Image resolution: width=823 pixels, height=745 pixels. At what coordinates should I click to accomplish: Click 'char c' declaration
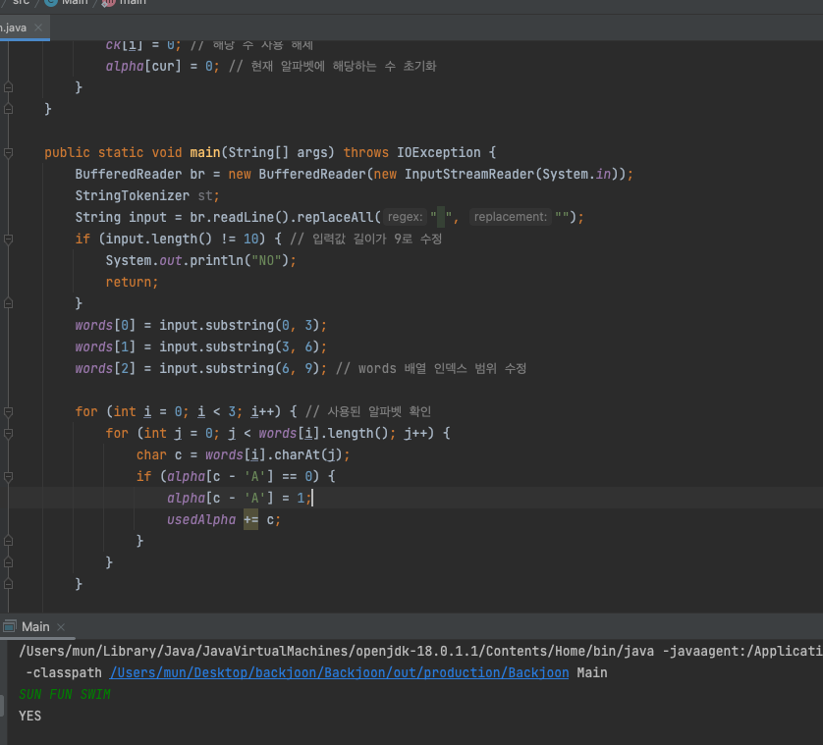(159, 454)
